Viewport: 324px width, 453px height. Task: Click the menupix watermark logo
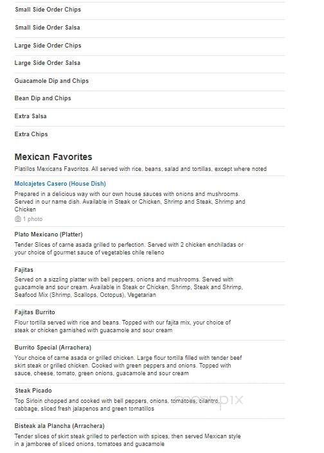[209, 400]
